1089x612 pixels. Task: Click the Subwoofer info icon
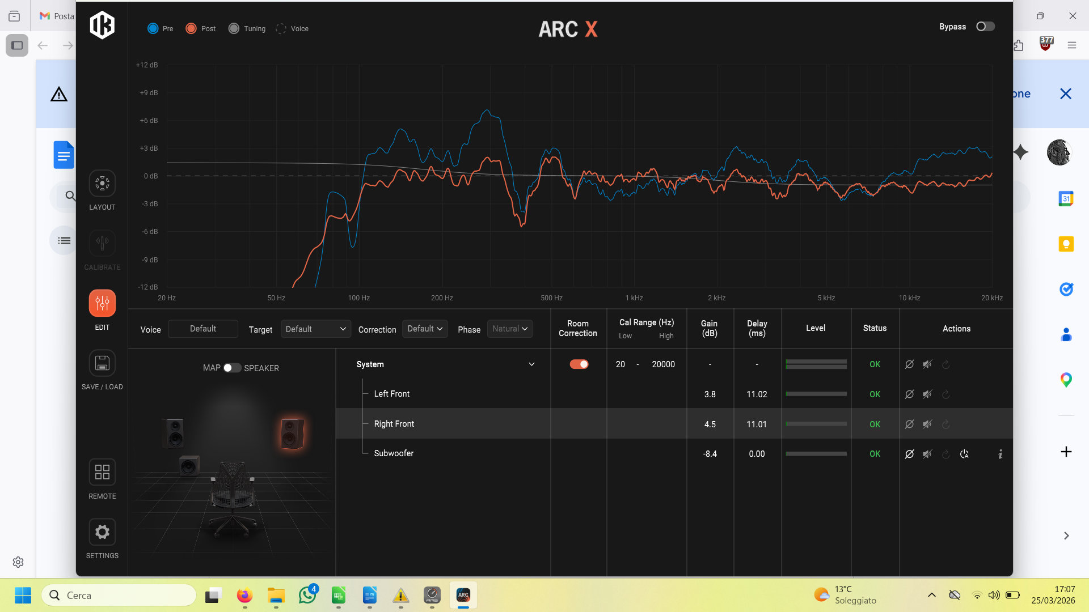1000,454
